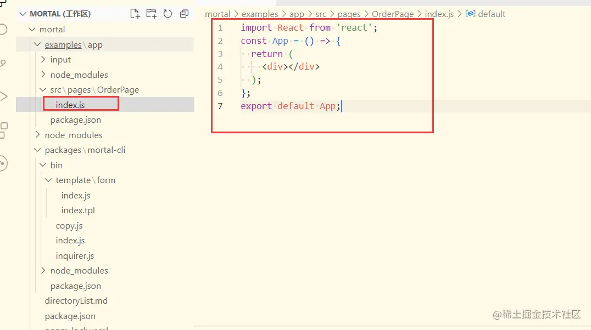Collapse the mortal root folder
The height and width of the screenshot is (330, 591).
pyautogui.click(x=32, y=30)
